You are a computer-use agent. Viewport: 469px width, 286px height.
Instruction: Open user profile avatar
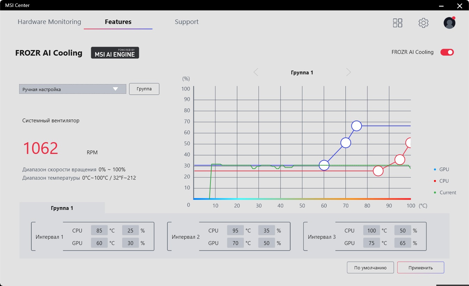tap(450, 23)
